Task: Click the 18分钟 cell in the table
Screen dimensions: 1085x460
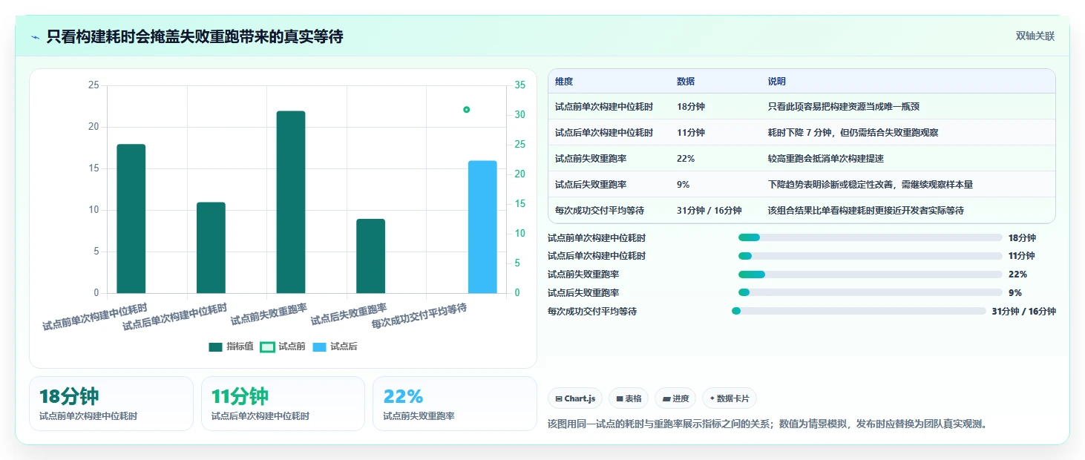Action: pos(691,107)
